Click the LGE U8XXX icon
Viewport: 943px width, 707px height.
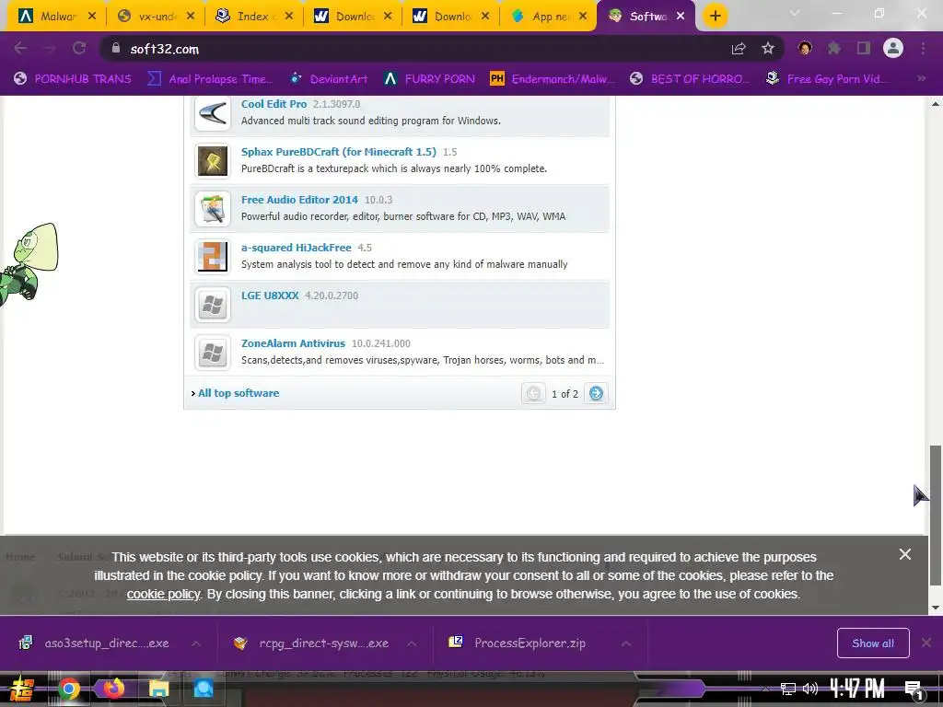point(213,305)
